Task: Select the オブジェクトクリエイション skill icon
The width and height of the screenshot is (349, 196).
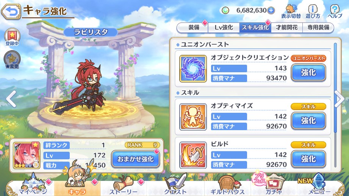Action: [x=193, y=68]
